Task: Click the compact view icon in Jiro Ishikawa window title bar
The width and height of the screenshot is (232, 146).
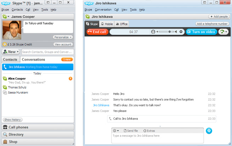Action: point(204,2)
